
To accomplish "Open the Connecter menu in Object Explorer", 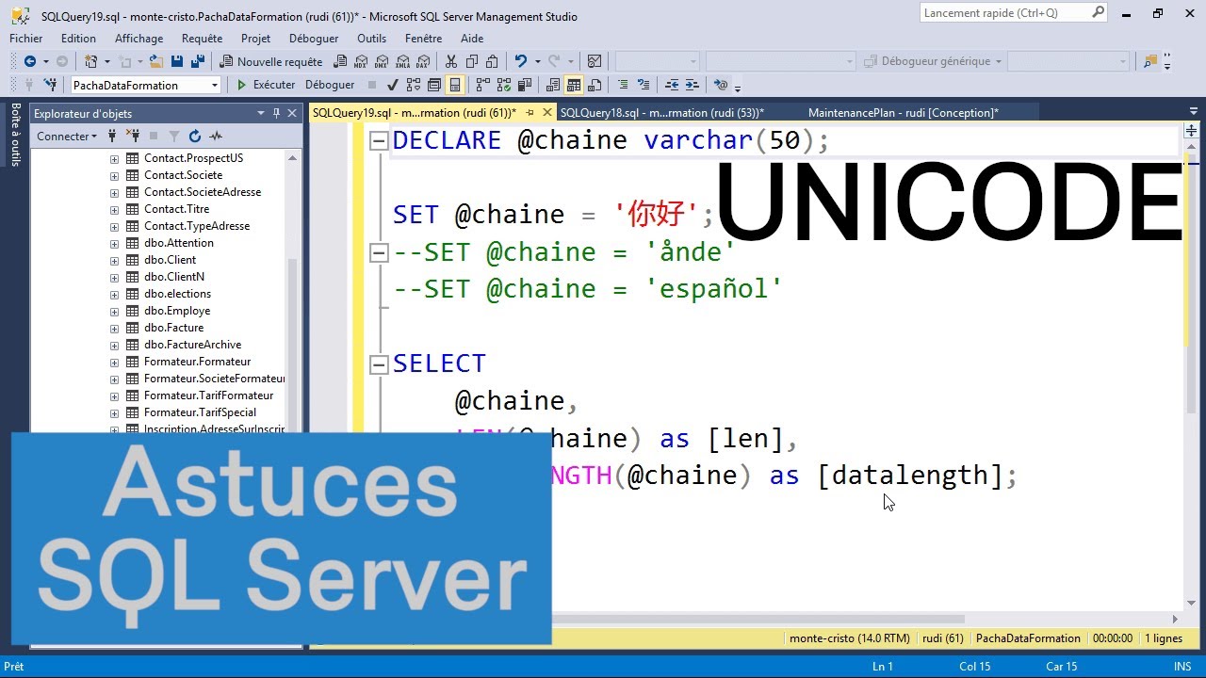I will click(x=67, y=136).
